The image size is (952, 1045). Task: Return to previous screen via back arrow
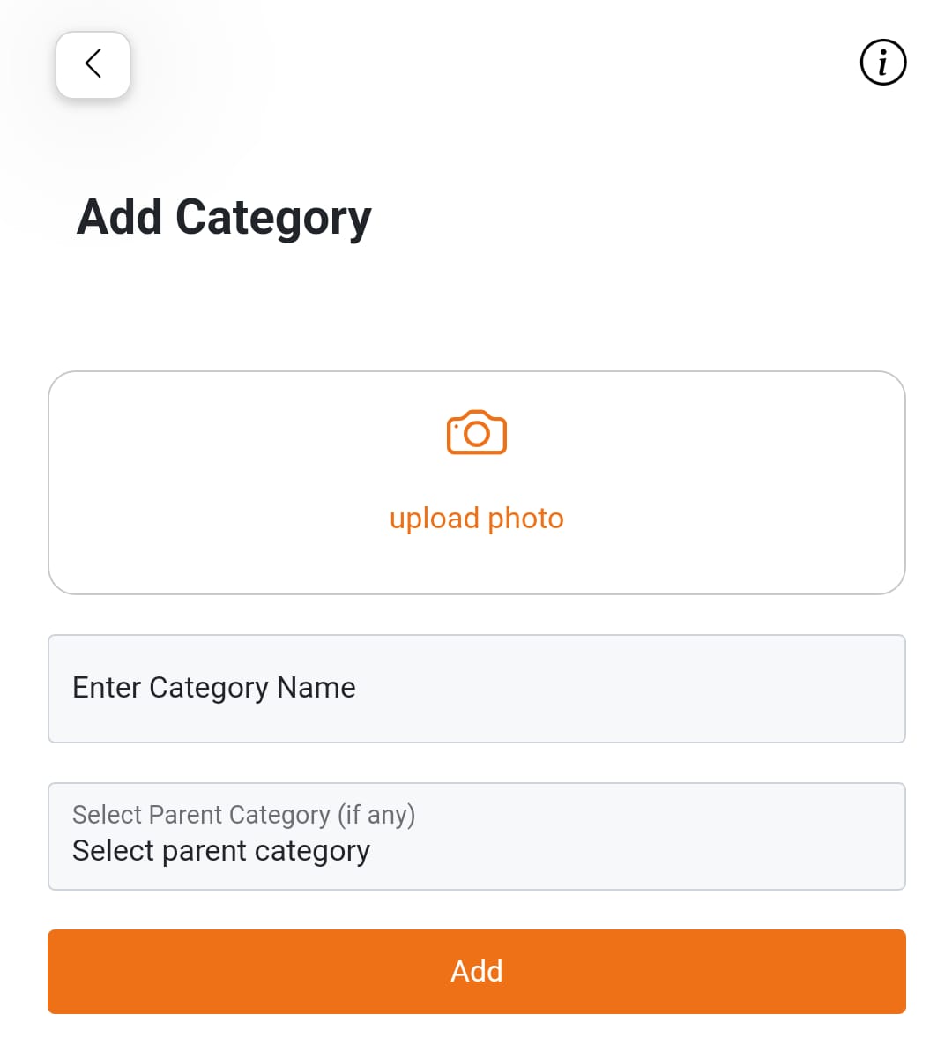[93, 64]
